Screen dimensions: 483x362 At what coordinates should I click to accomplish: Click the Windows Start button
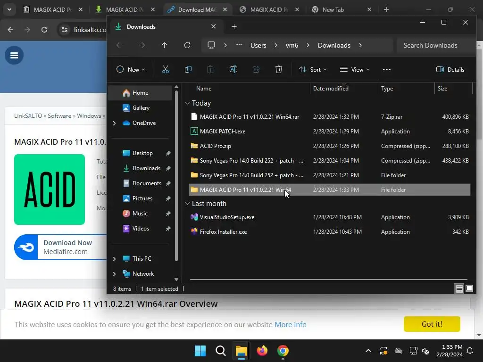click(x=200, y=351)
